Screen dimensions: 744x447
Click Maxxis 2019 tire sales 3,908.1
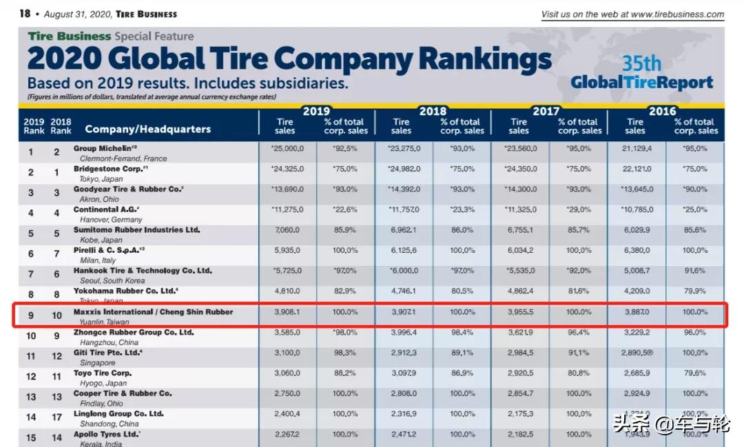pos(287,312)
